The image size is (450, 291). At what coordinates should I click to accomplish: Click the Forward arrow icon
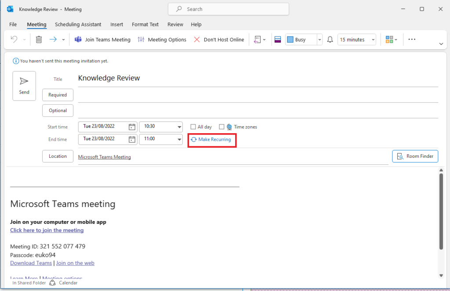click(53, 39)
